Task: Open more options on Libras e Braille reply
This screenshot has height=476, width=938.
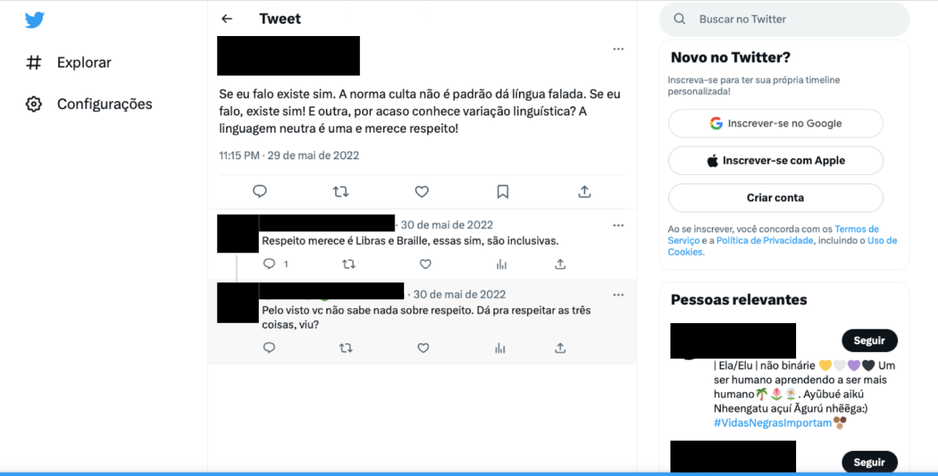Action: point(619,225)
